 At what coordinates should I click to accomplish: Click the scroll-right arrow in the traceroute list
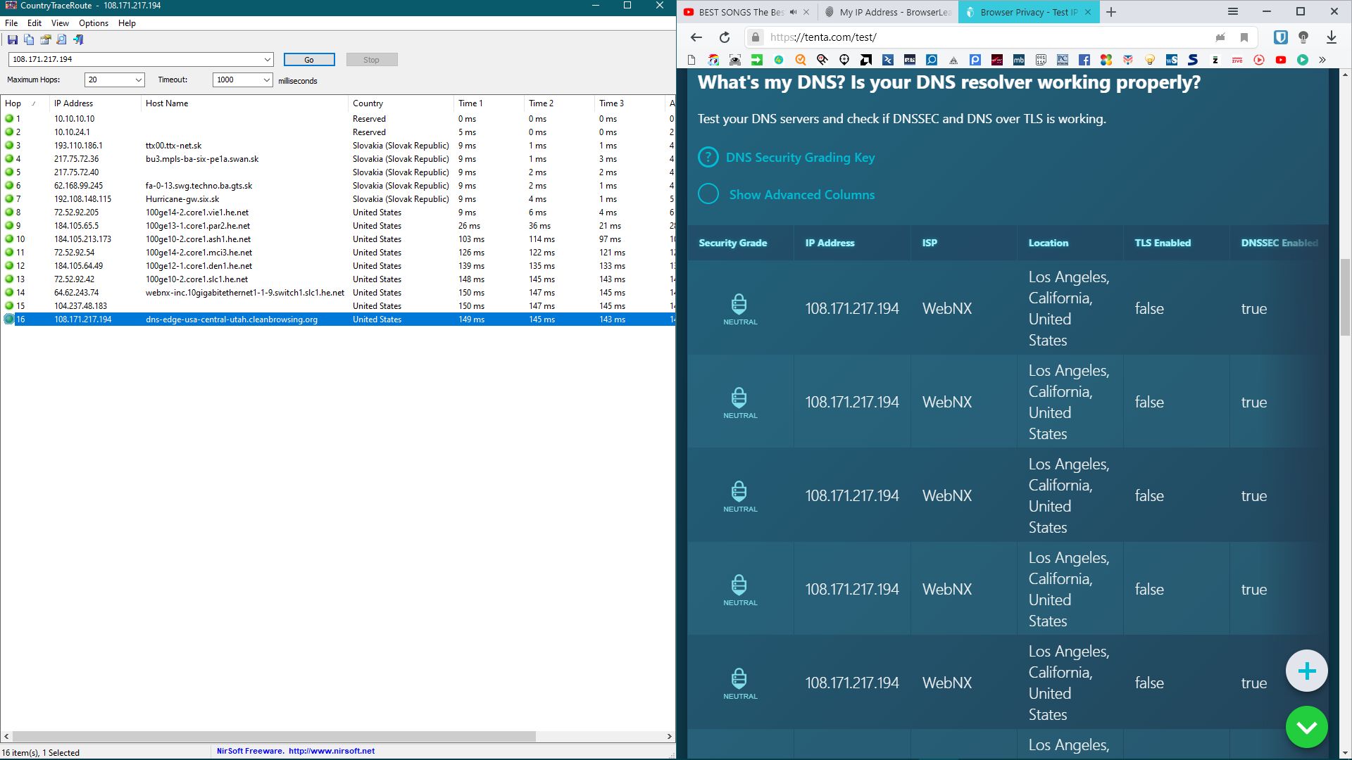[x=669, y=736]
